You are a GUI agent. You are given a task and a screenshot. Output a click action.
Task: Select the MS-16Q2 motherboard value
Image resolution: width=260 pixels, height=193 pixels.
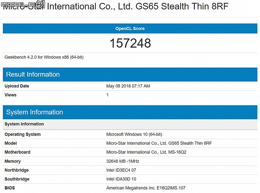[x=146, y=152]
